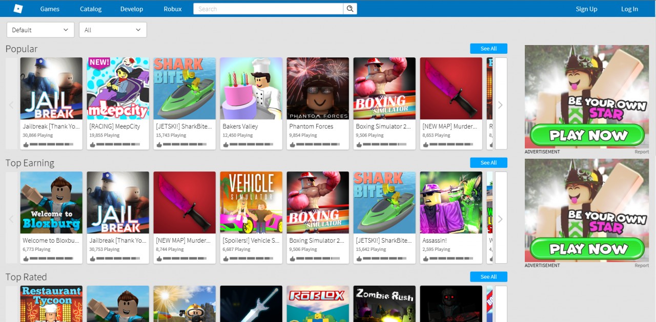This screenshot has height=322, width=656.
Task: Open Jailbreak thumbnail in Top Earning
Action: coord(118,203)
